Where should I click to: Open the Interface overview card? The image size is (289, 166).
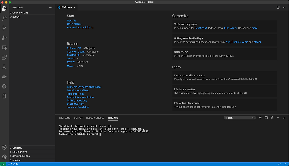(225, 91)
